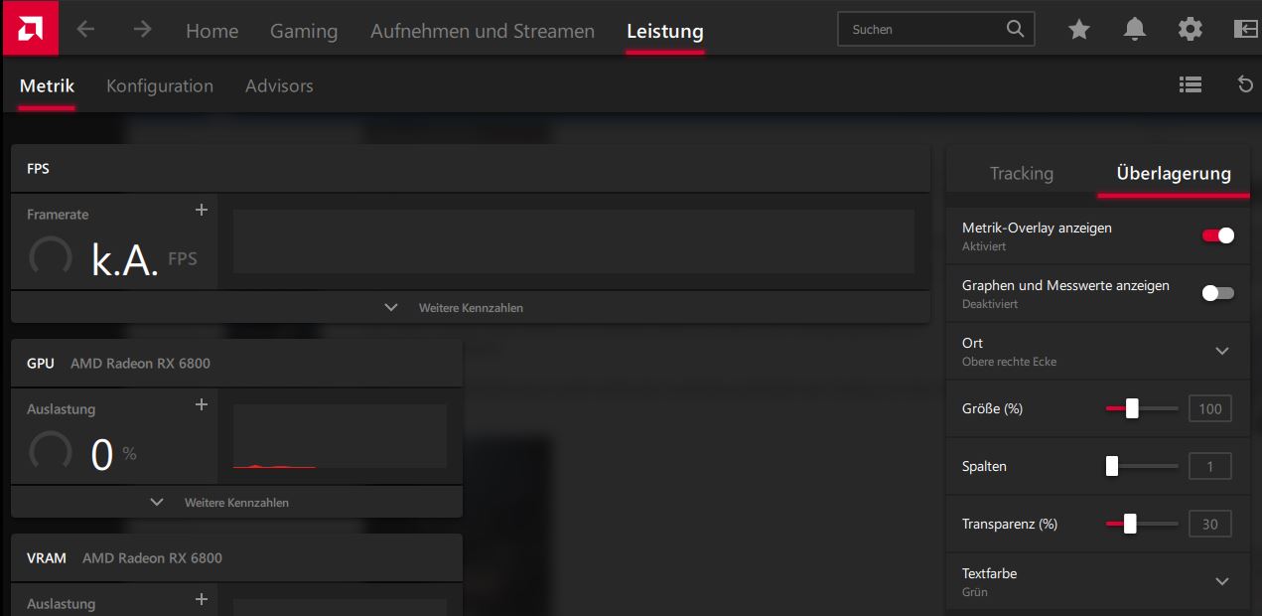Open the Home tab

pos(211,31)
